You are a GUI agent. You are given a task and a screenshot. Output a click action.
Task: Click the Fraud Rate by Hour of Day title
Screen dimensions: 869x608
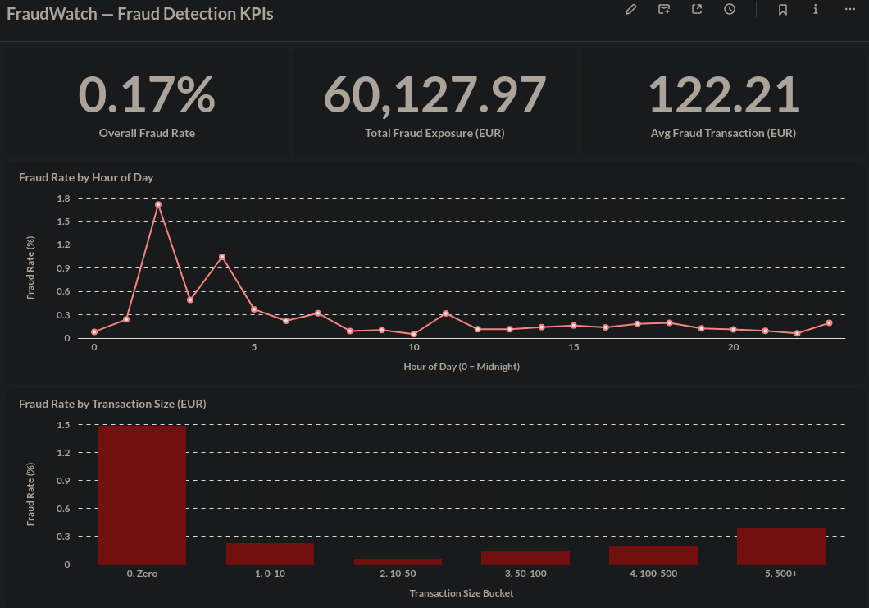[86, 177]
